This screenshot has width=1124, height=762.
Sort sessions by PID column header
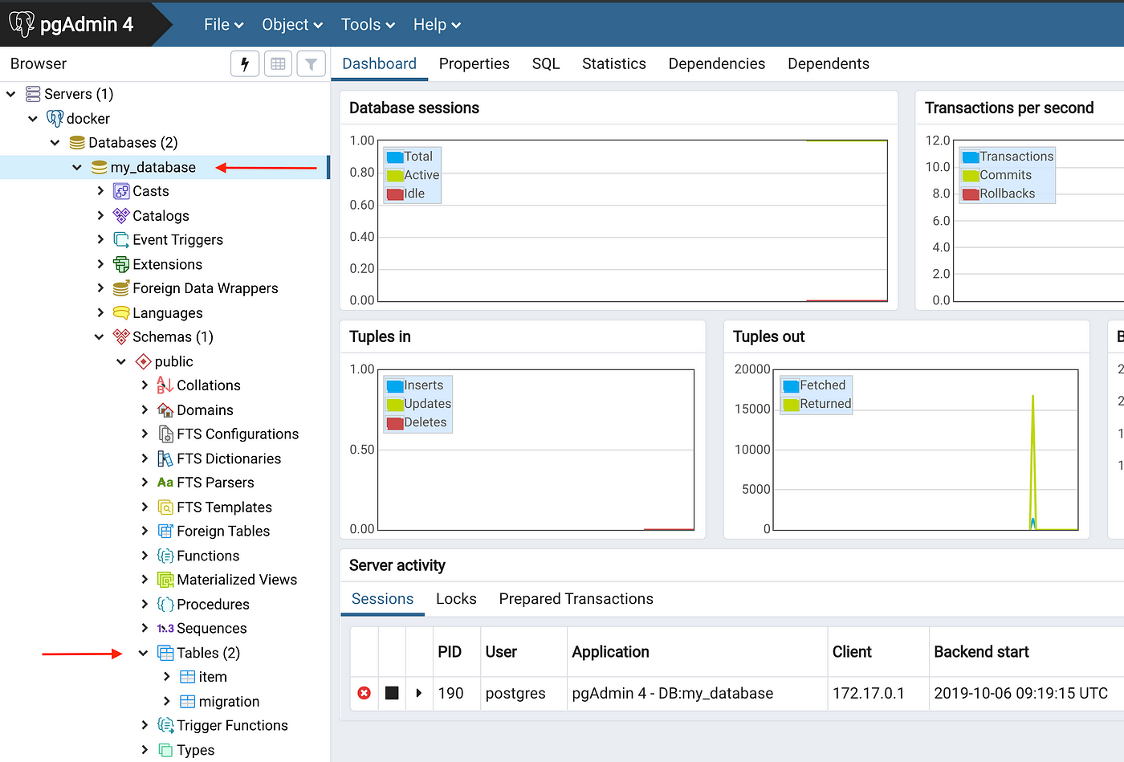(450, 652)
